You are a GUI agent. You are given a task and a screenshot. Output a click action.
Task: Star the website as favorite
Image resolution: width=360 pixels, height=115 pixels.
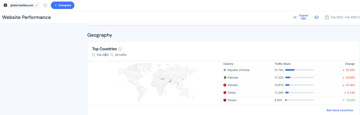tap(45, 5)
